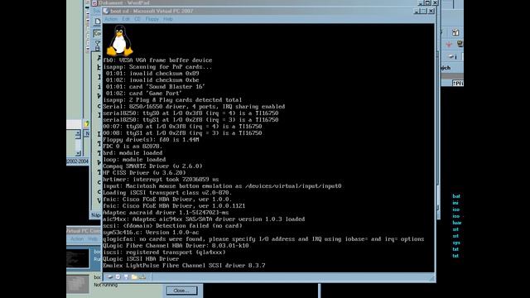Viewport: 530px width, 298px height.
Task: Click the Close... button
Action: tap(181, 291)
